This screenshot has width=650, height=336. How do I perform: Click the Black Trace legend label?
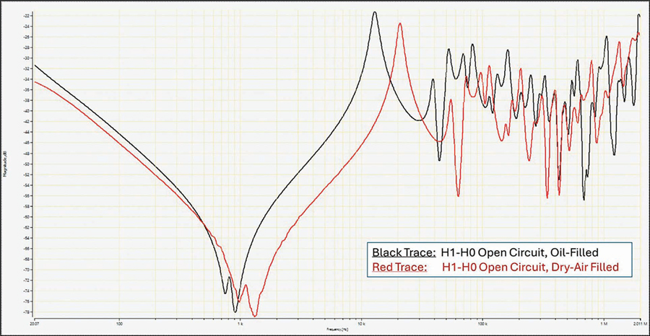(404, 252)
